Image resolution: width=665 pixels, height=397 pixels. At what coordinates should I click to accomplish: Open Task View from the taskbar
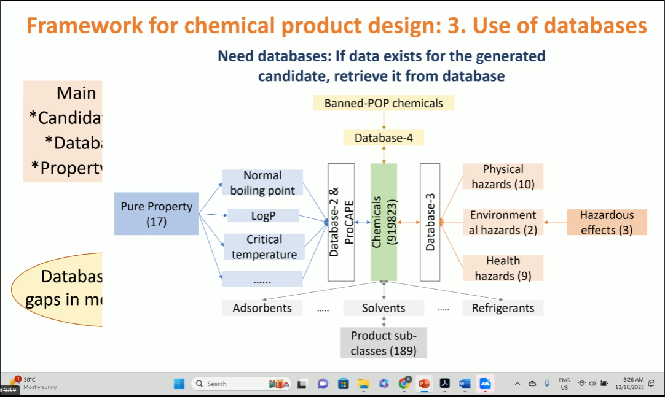pos(302,384)
